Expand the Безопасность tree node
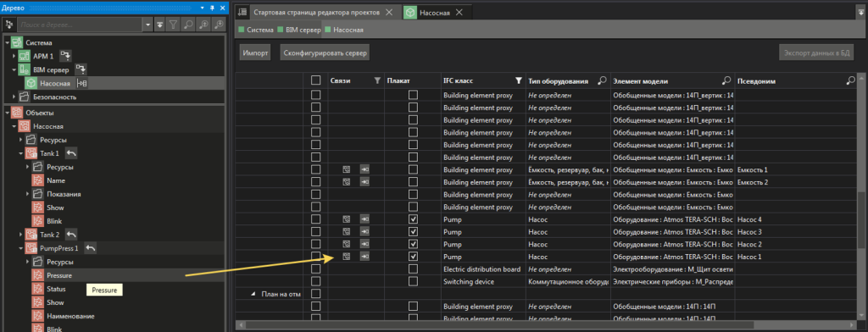This screenshot has width=868, height=332. click(x=14, y=97)
